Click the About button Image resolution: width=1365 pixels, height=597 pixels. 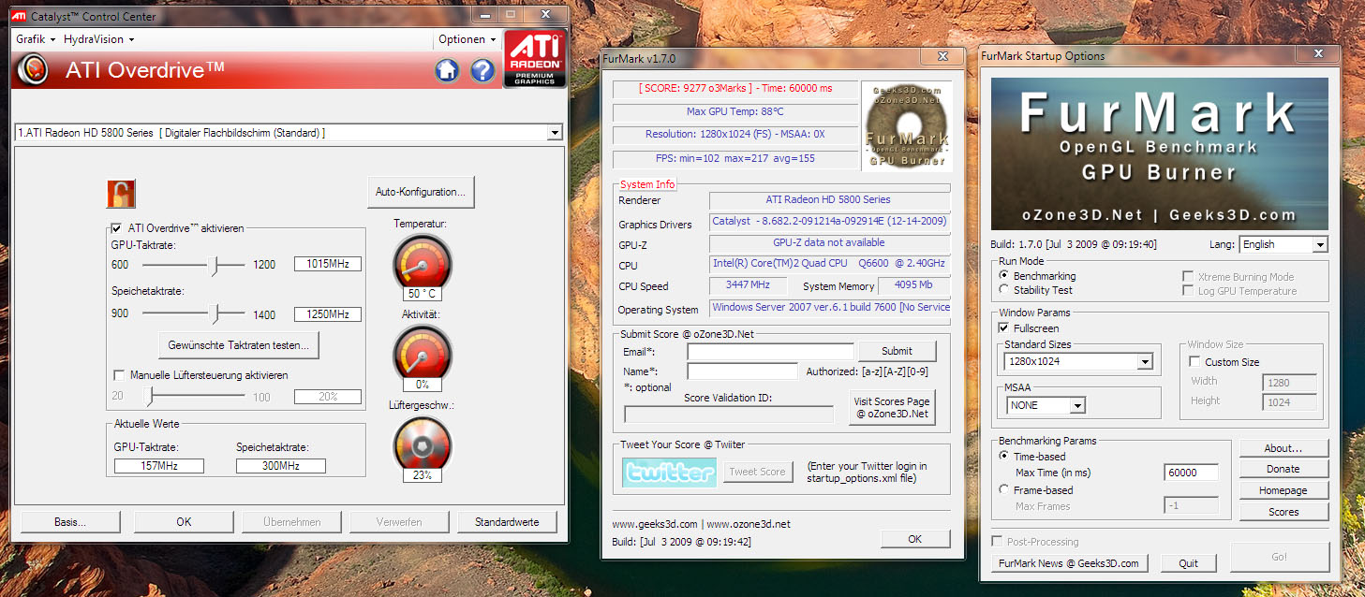[1283, 448]
